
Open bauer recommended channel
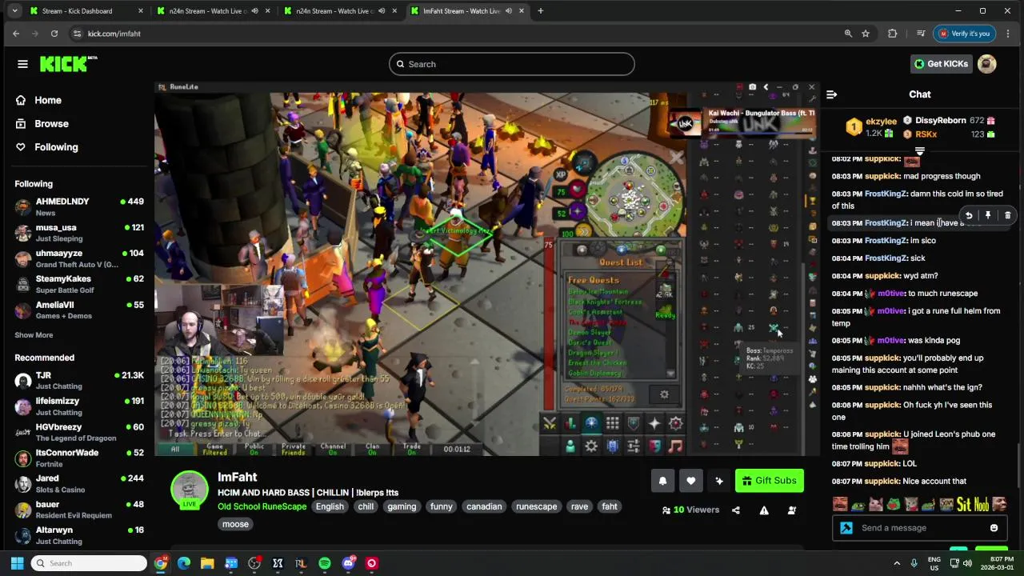coord(78,510)
